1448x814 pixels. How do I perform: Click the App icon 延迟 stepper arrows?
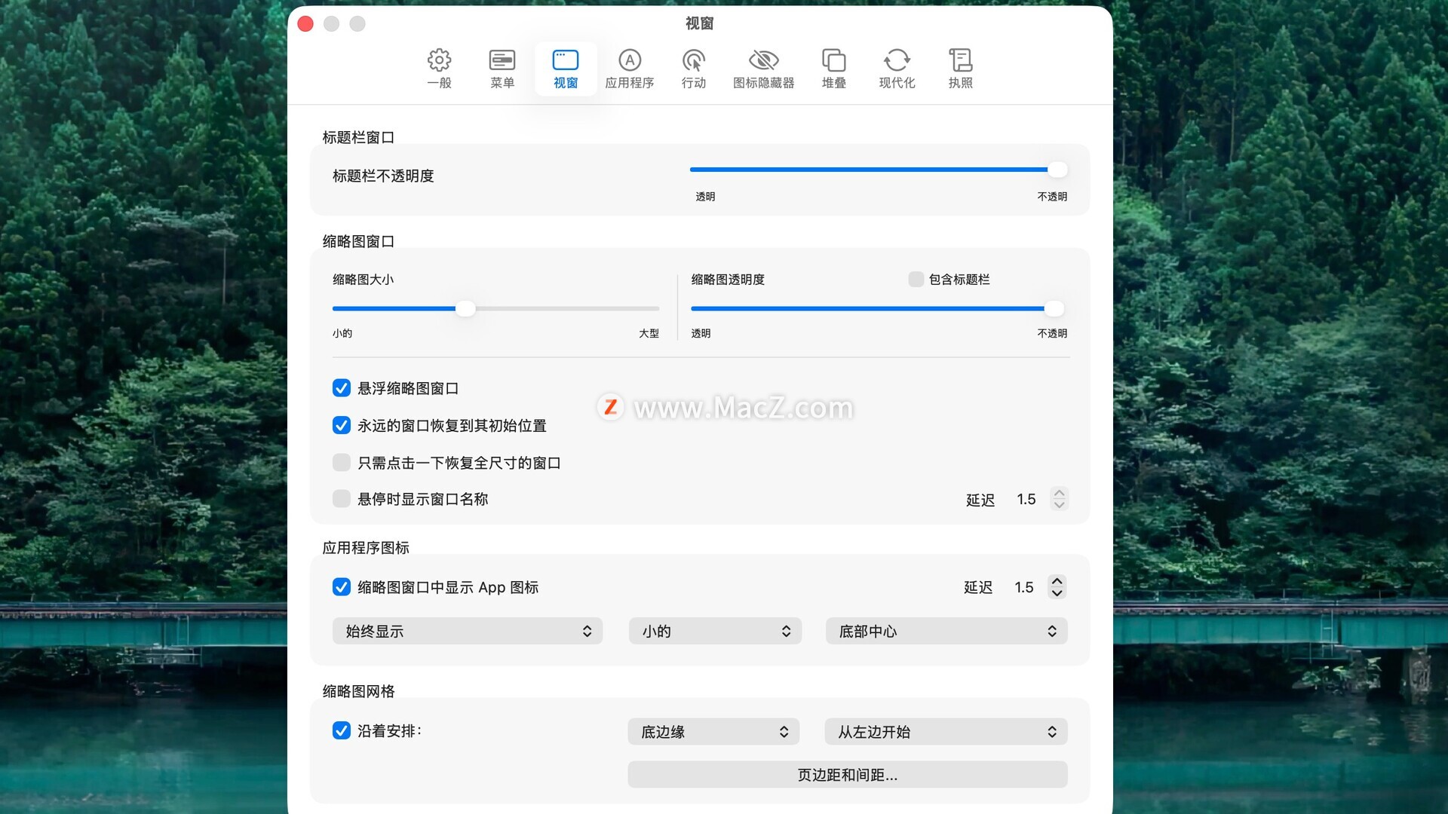point(1057,587)
